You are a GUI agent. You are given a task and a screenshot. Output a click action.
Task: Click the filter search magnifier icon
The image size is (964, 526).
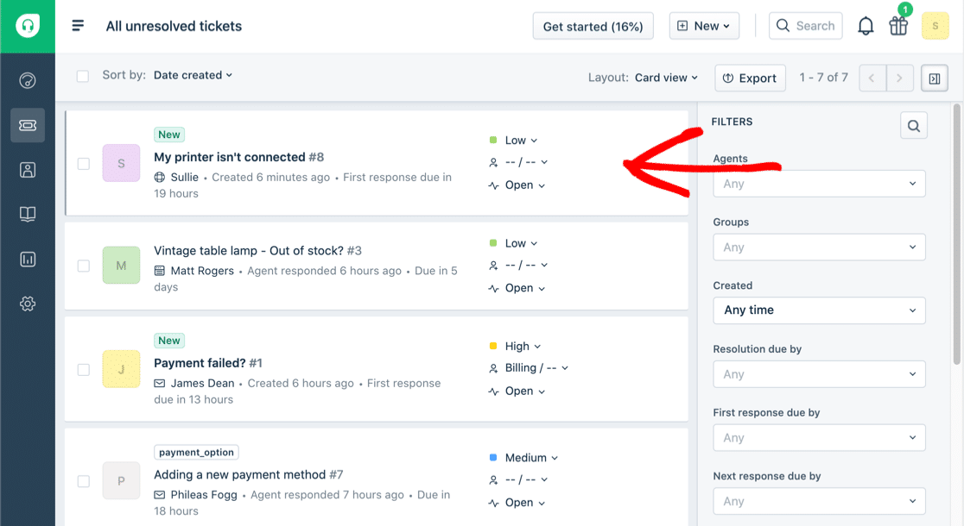click(914, 126)
